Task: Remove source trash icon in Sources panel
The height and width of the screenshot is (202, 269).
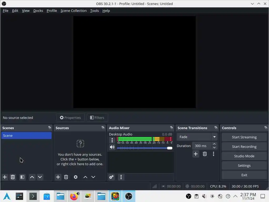Action: (66, 177)
